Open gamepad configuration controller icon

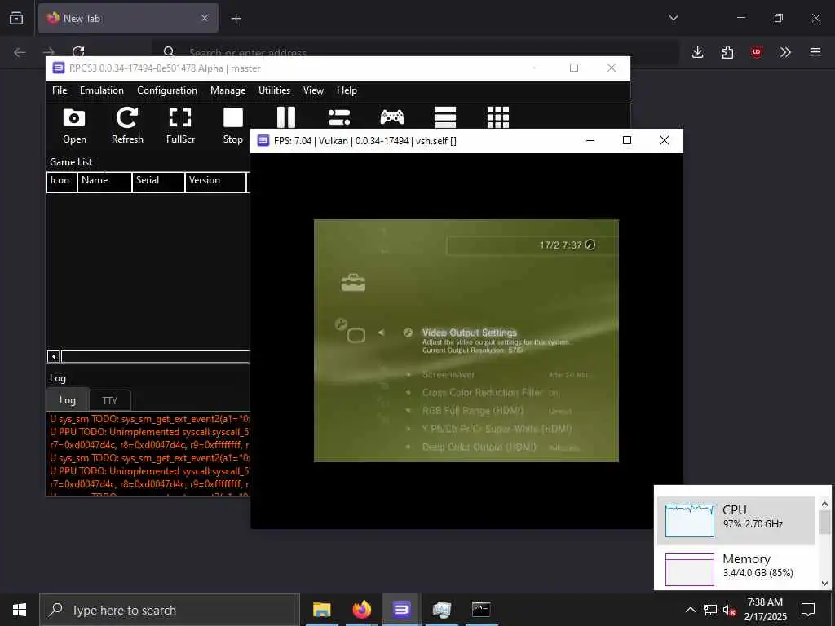(392, 117)
